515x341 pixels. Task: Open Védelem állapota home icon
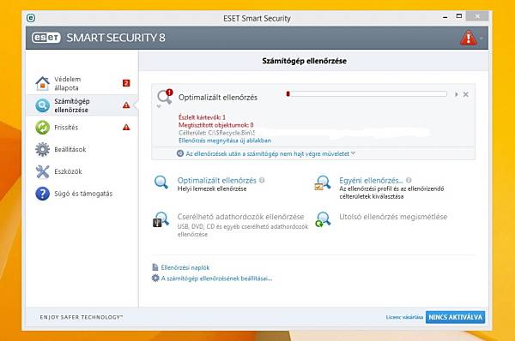click(x=42, y=83)
